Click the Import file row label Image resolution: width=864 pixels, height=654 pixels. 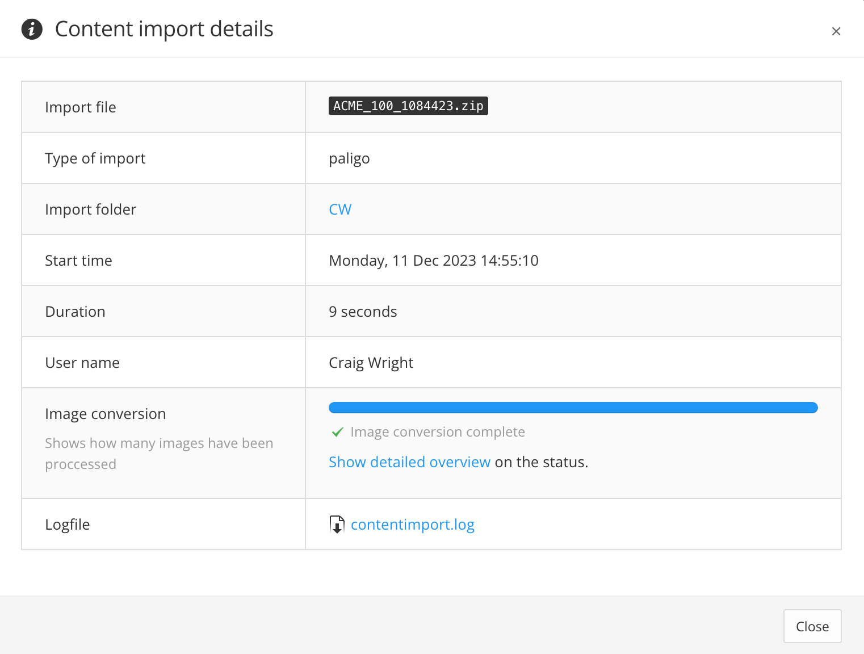click(81, 107)
